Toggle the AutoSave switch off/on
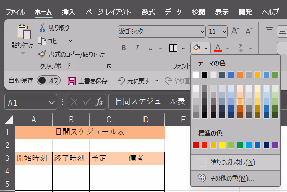The width and height of the screenshot is (287, 192). (x=49, y=80)
